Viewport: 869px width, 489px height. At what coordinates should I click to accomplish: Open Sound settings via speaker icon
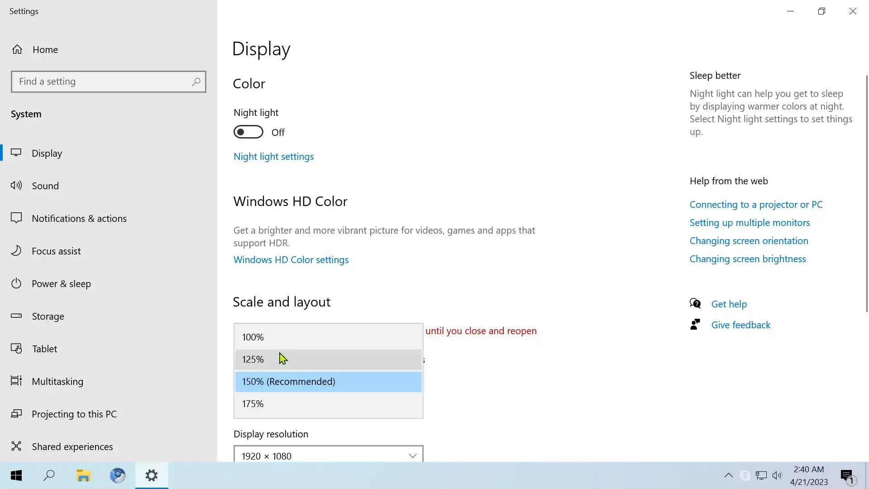point(16,185)
